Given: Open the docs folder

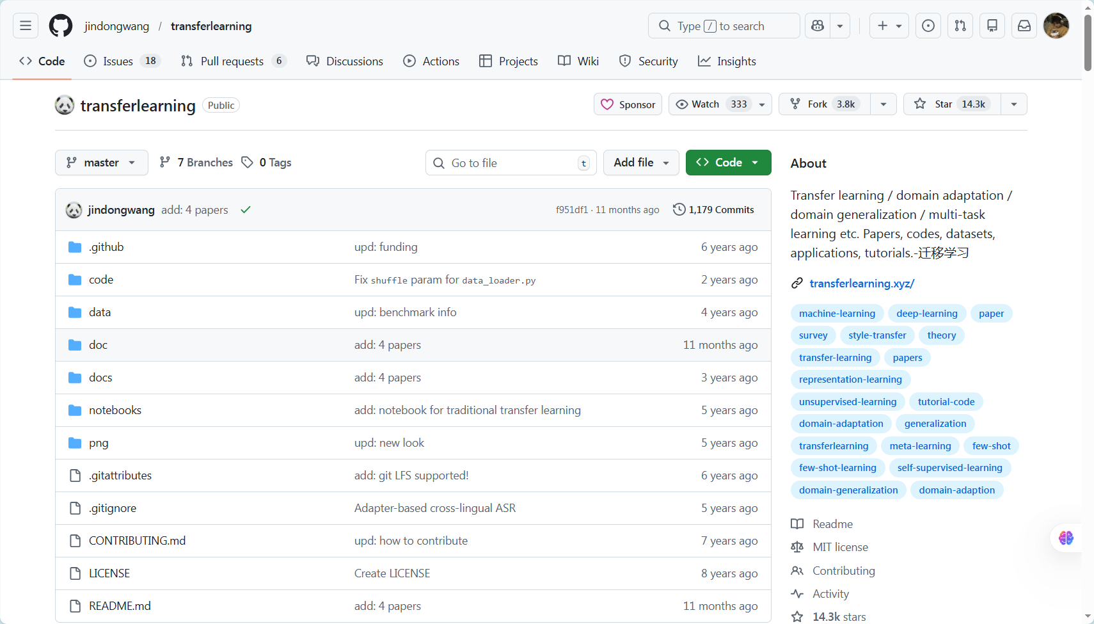Looking at the screenshot, I should pos(100,377).
